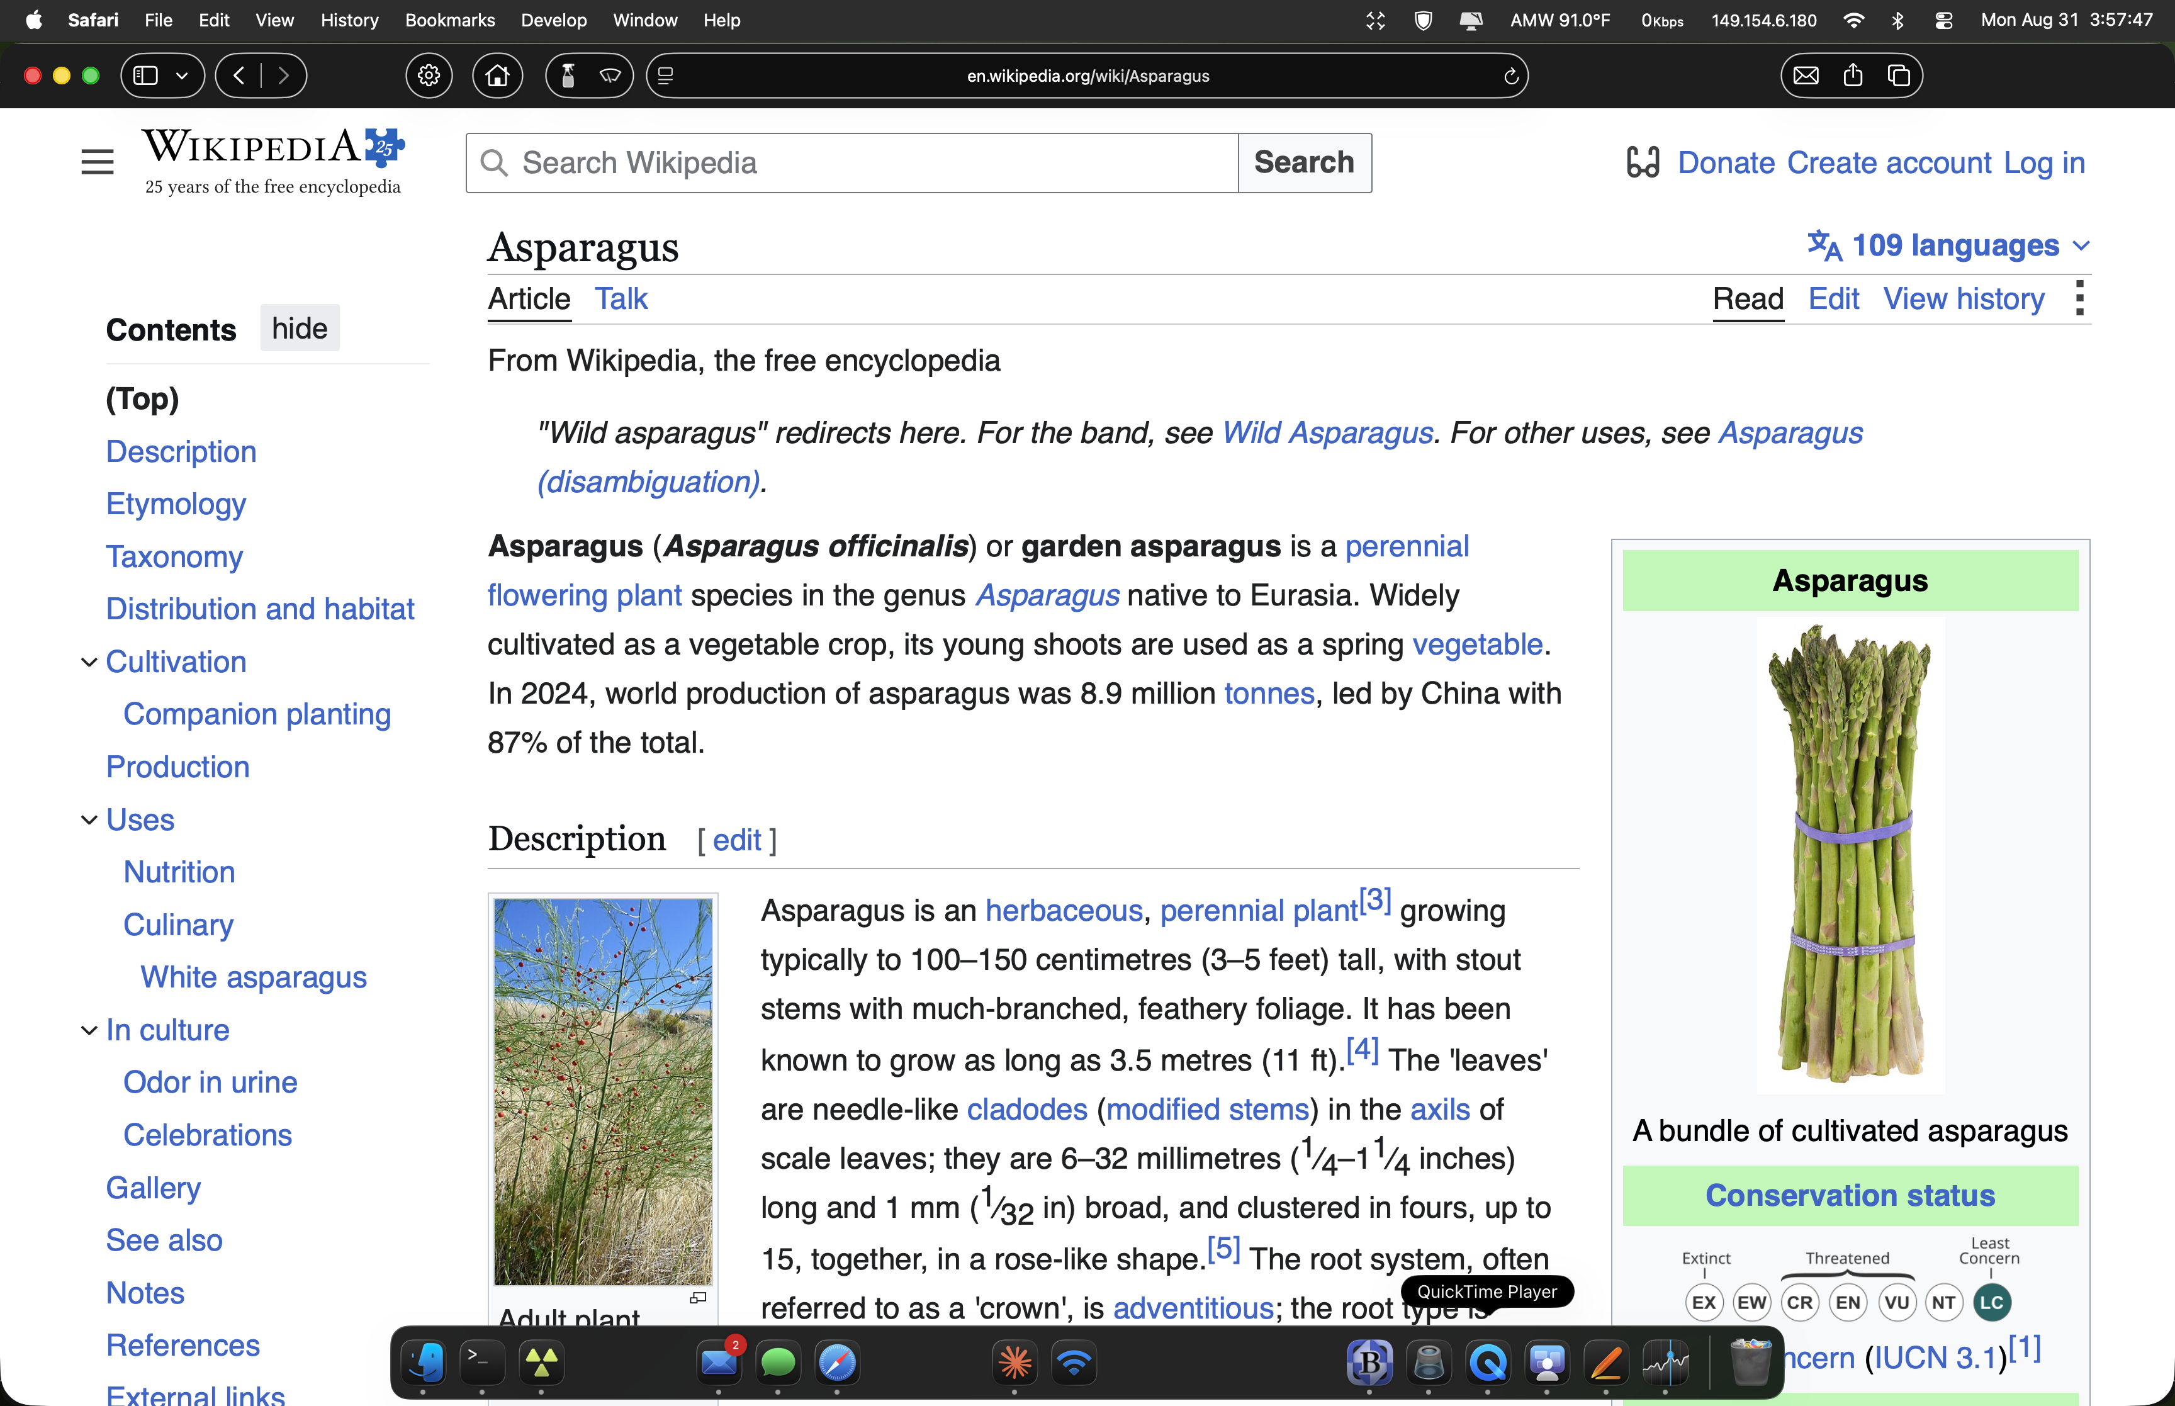Click the Search button
The image size is (2175, 1406).
tap(1304, 162)
